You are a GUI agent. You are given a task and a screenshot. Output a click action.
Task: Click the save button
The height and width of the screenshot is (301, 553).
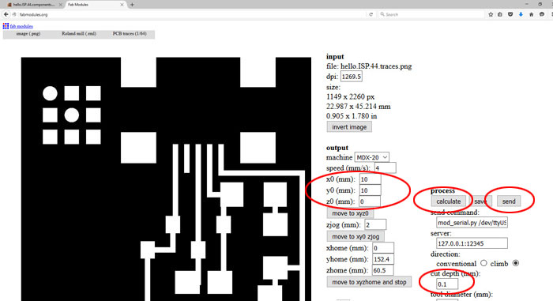click(x=480, y=201)
